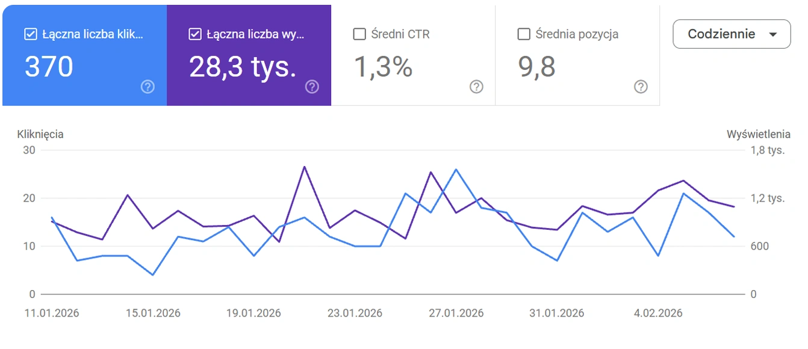Enable the Średnia pozycja checkbox
Image resolution: width=808 pixels, height=349 pixels.
pos(524,34)
